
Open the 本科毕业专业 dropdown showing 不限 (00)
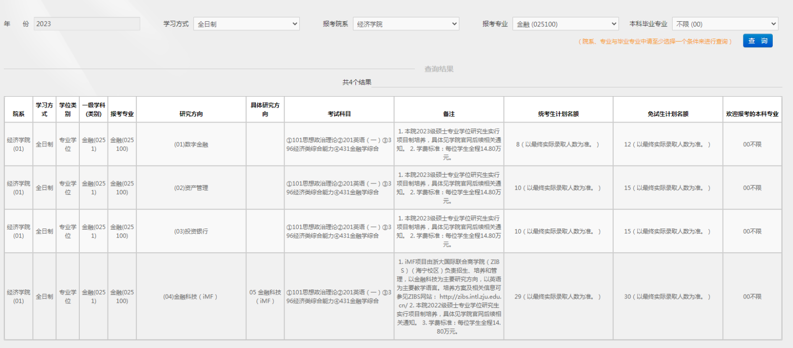725,24
